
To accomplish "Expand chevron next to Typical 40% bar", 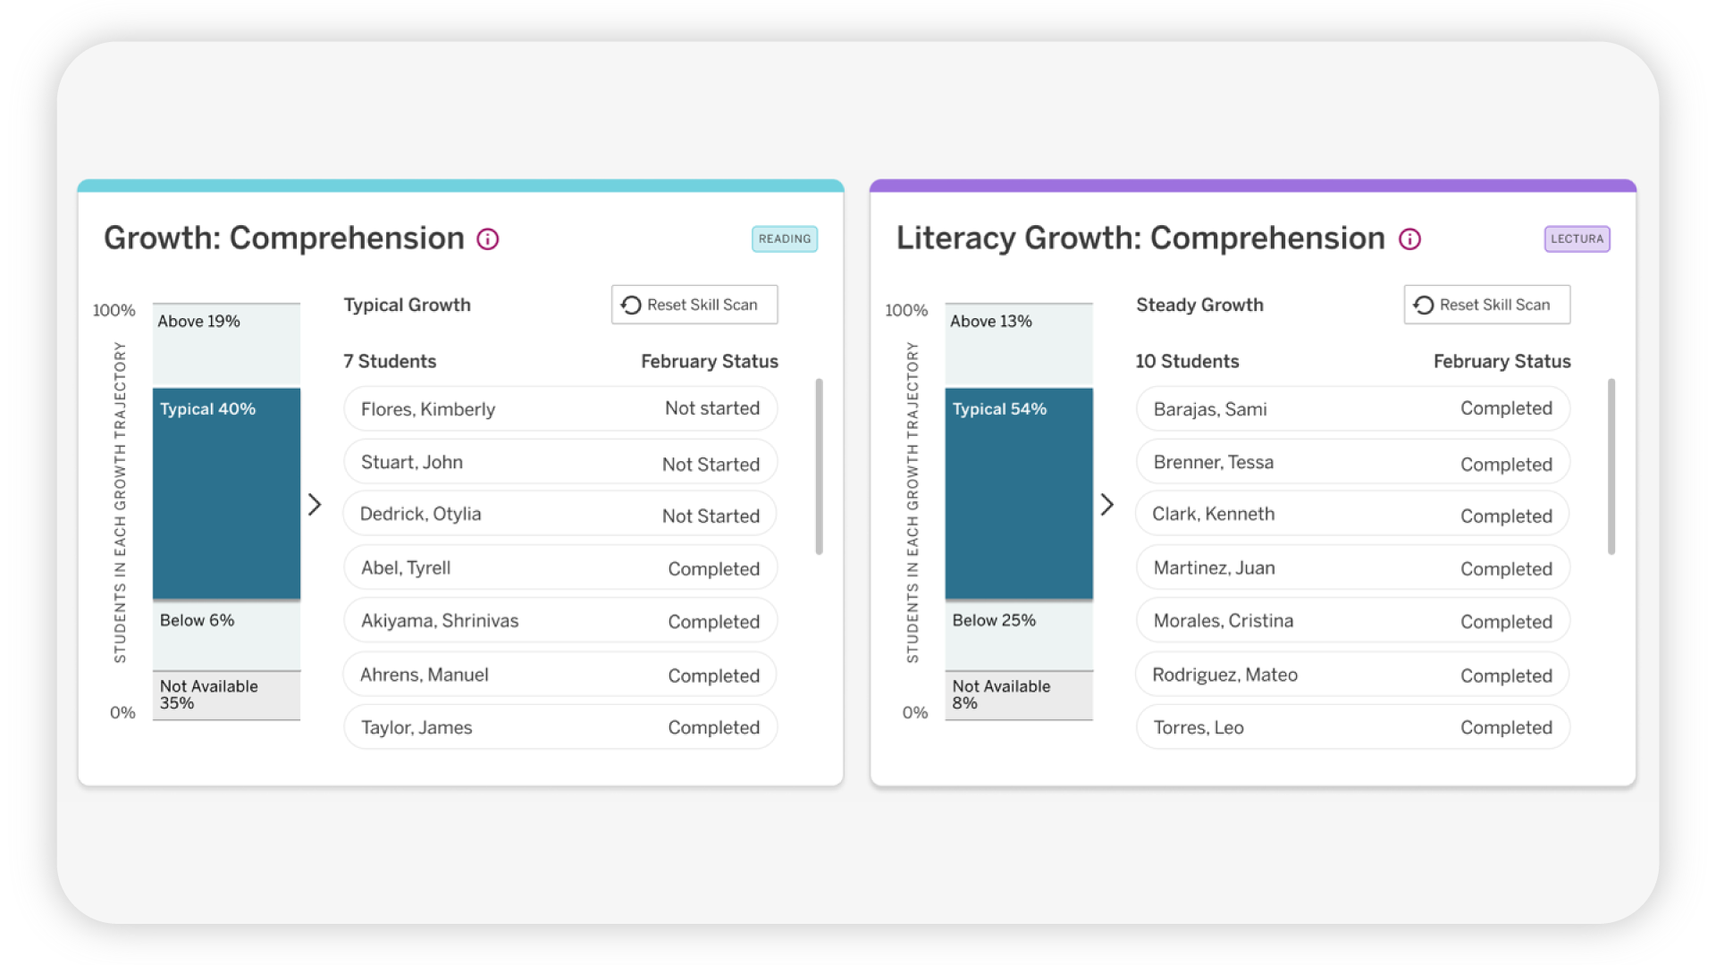I will pos(315,505).
